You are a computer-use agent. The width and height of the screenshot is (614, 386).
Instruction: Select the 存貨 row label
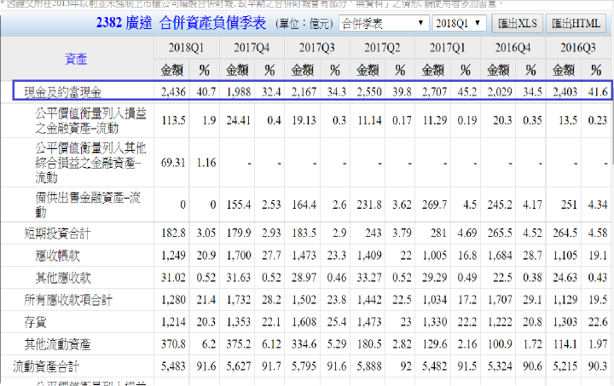35,322
